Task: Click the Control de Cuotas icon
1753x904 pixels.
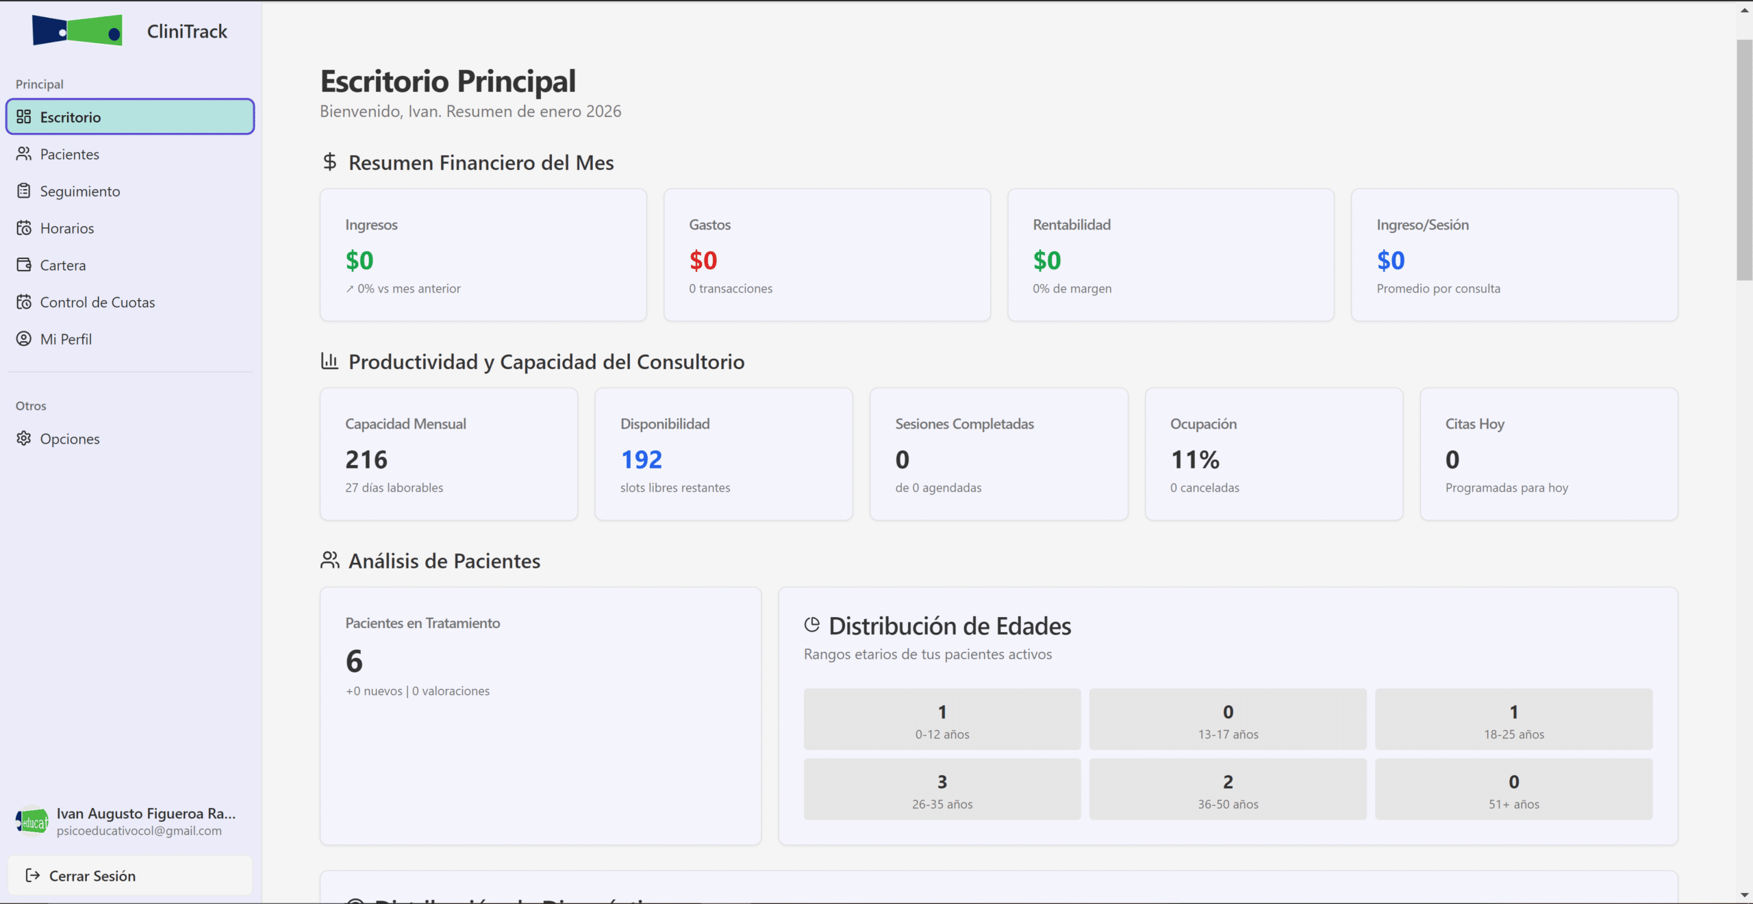Action: point(24,302)
